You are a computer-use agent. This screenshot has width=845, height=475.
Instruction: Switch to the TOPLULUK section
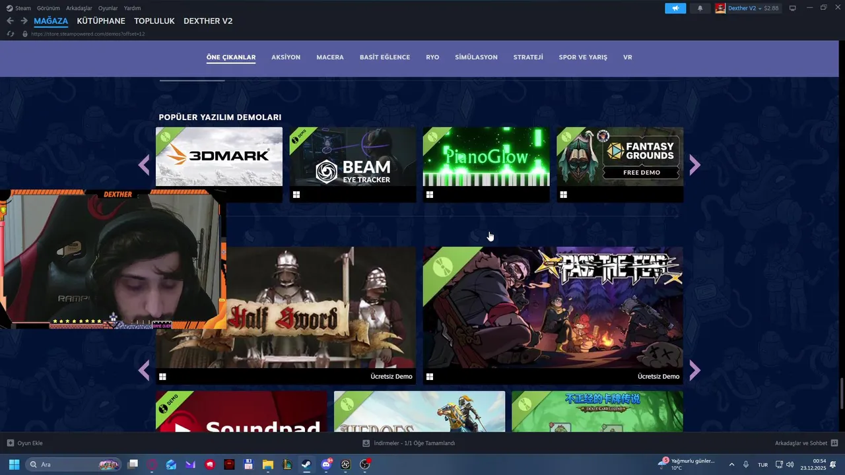pos(154,21)
